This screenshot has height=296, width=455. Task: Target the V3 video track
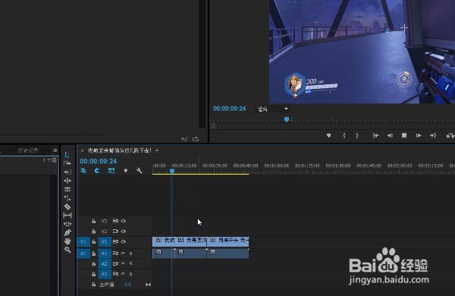click(104, 221)
